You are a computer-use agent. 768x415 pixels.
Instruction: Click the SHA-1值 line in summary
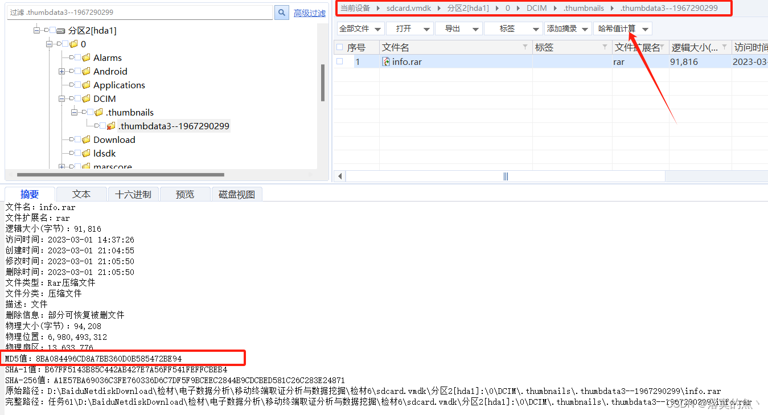point(116,369)
